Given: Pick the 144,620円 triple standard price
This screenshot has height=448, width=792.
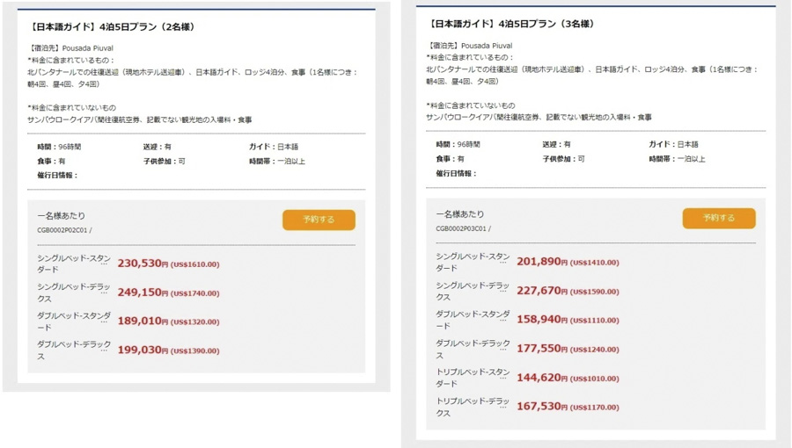Looking at the screenshot, I should click(541, 378).
